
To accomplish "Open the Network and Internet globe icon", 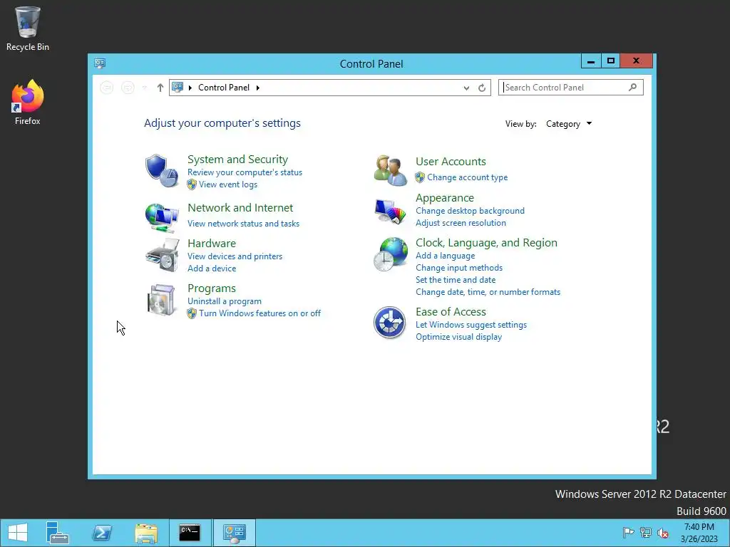I will click(x=162, y=218).
